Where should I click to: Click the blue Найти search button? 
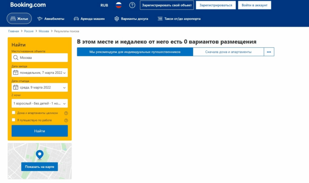[x=39, y=131]
